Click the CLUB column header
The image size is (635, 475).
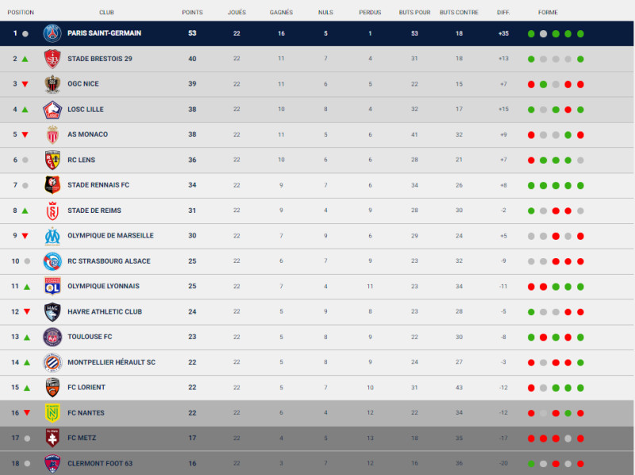(x=106, y=13)
